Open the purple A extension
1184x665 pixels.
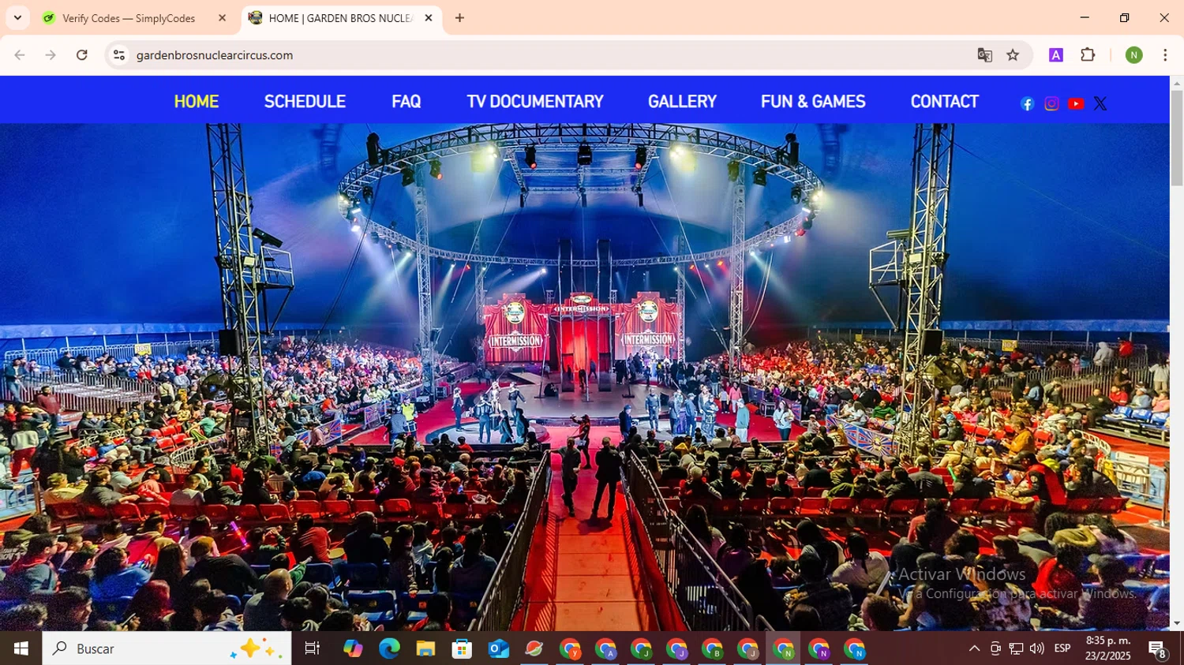(1056, 55)
